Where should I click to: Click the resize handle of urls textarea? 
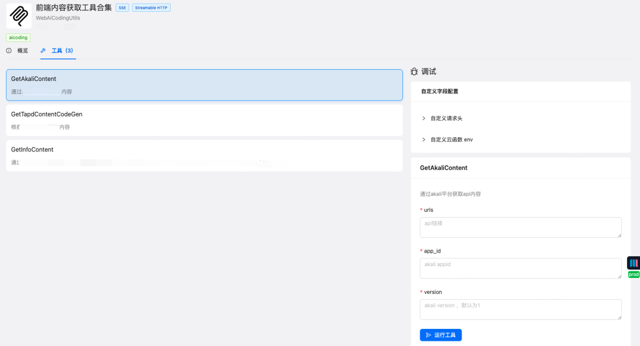[x=620, y=235]
